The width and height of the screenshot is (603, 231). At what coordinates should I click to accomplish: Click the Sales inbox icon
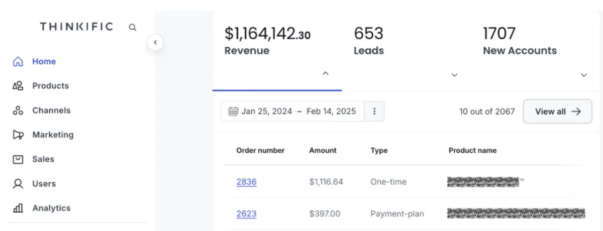click(18, 159)
